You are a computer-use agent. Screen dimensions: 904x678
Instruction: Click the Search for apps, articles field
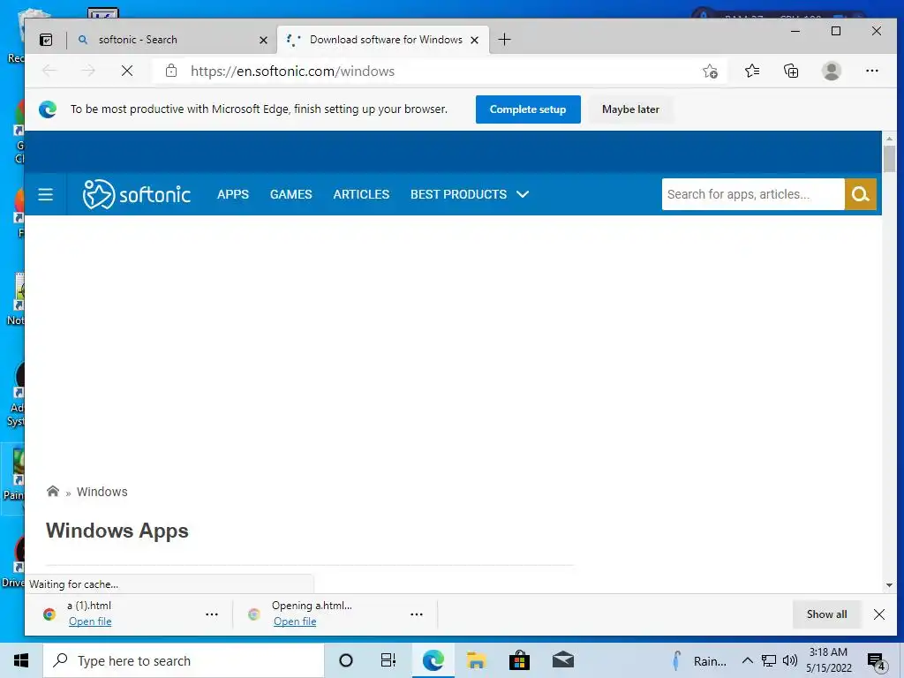pyautogui.click(x=753, y=194)
